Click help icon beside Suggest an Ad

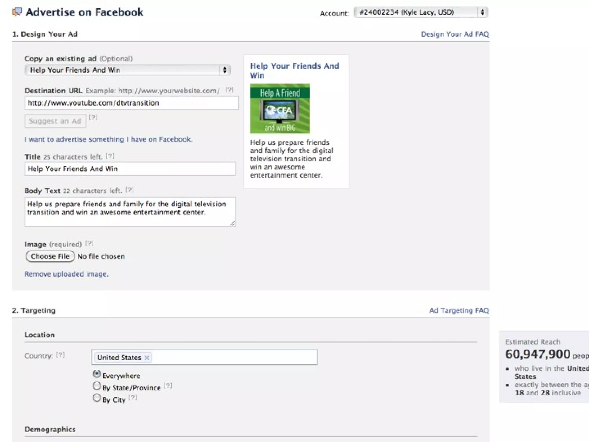pyautogui.click(x=93, y=117)
